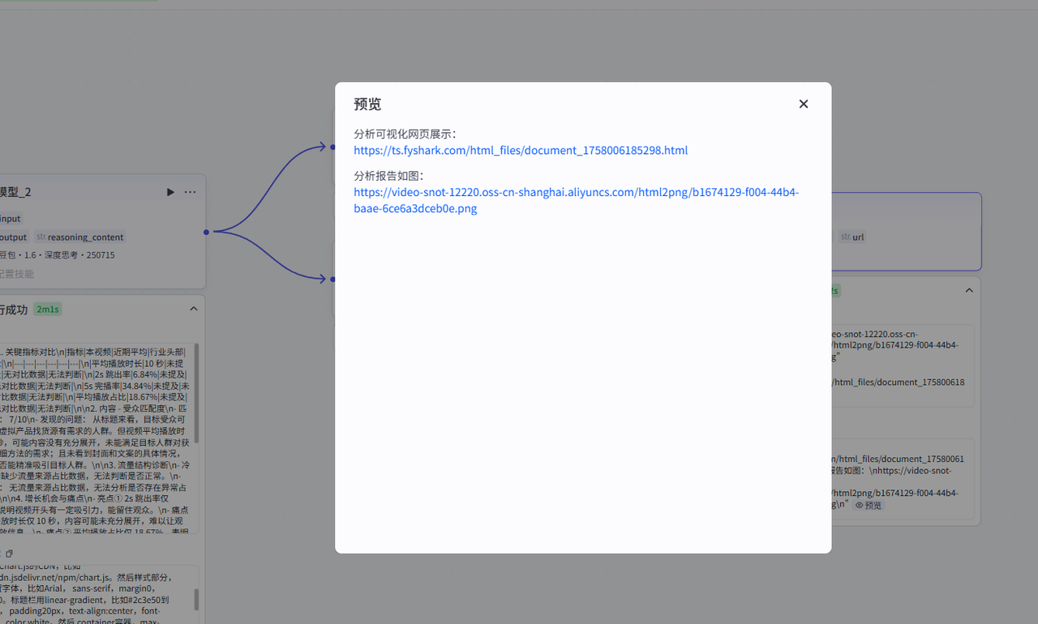Select the url string variable tag
The image size is (1038, 624).
coord(852,237)
